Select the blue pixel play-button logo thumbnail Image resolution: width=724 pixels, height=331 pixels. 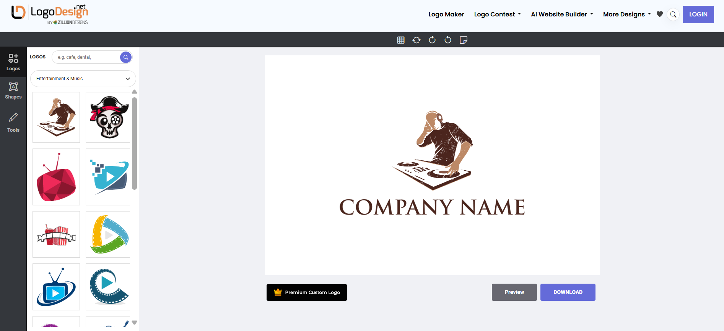(108, 177)
